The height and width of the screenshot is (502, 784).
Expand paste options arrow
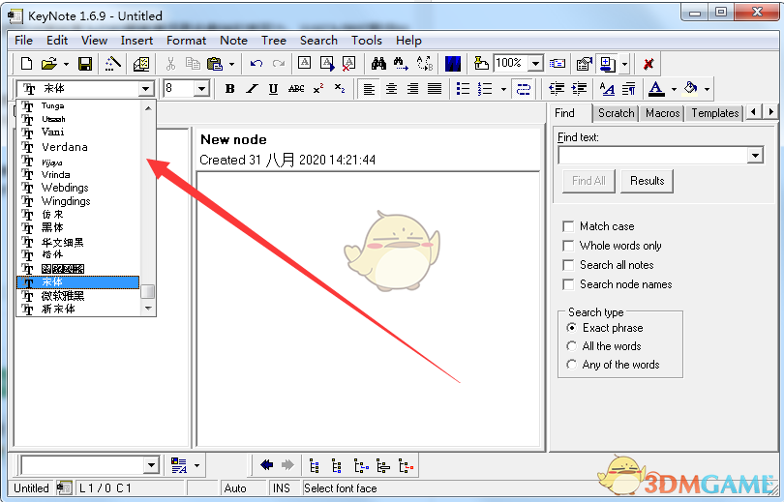pos(231,64)
